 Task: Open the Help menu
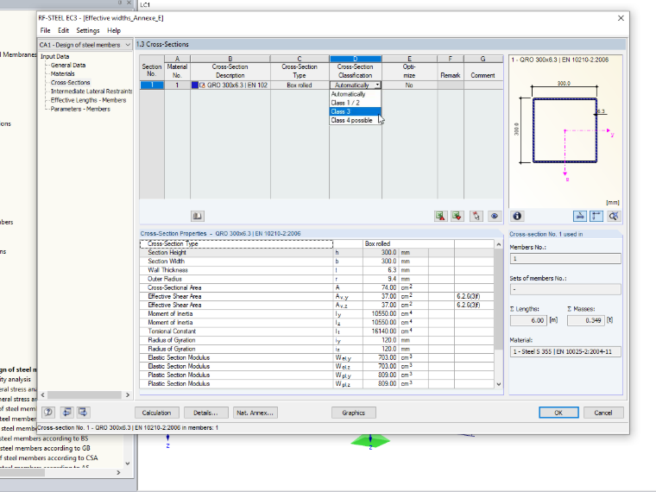click(113, 30)
